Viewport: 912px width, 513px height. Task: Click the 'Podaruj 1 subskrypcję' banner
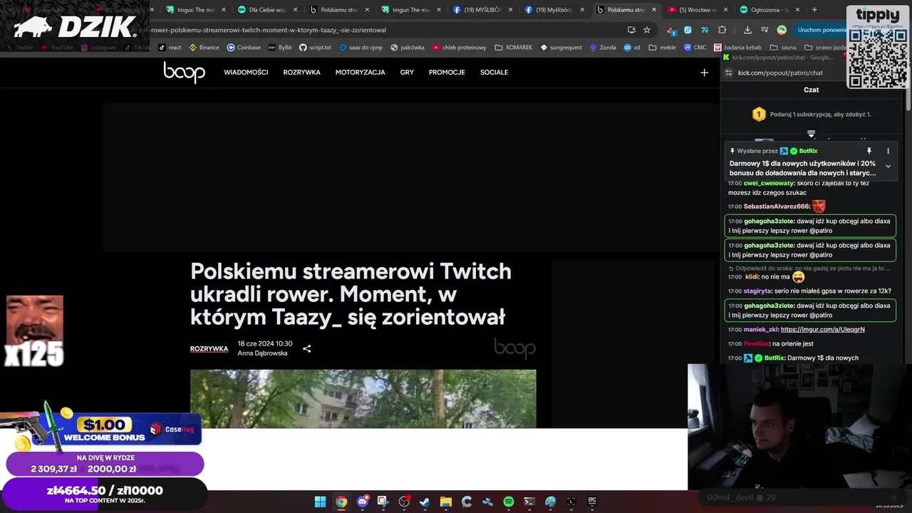pyautogui.click(x=812, y=114)
